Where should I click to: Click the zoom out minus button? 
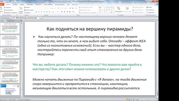[x=141, y=100]
